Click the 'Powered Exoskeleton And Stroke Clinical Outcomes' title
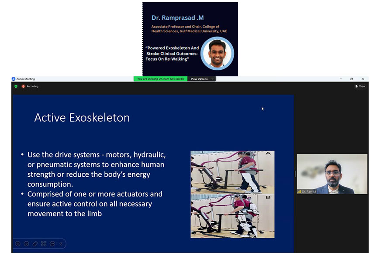Image resolution: width=380 pixels, height=253 pixels. point(172,54)
